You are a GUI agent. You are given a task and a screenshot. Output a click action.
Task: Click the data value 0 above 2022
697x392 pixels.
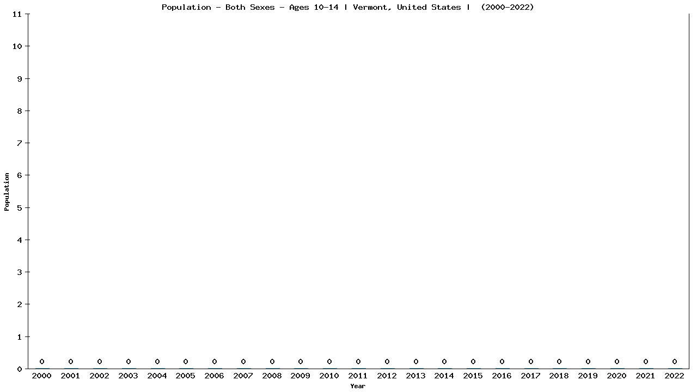675,362
